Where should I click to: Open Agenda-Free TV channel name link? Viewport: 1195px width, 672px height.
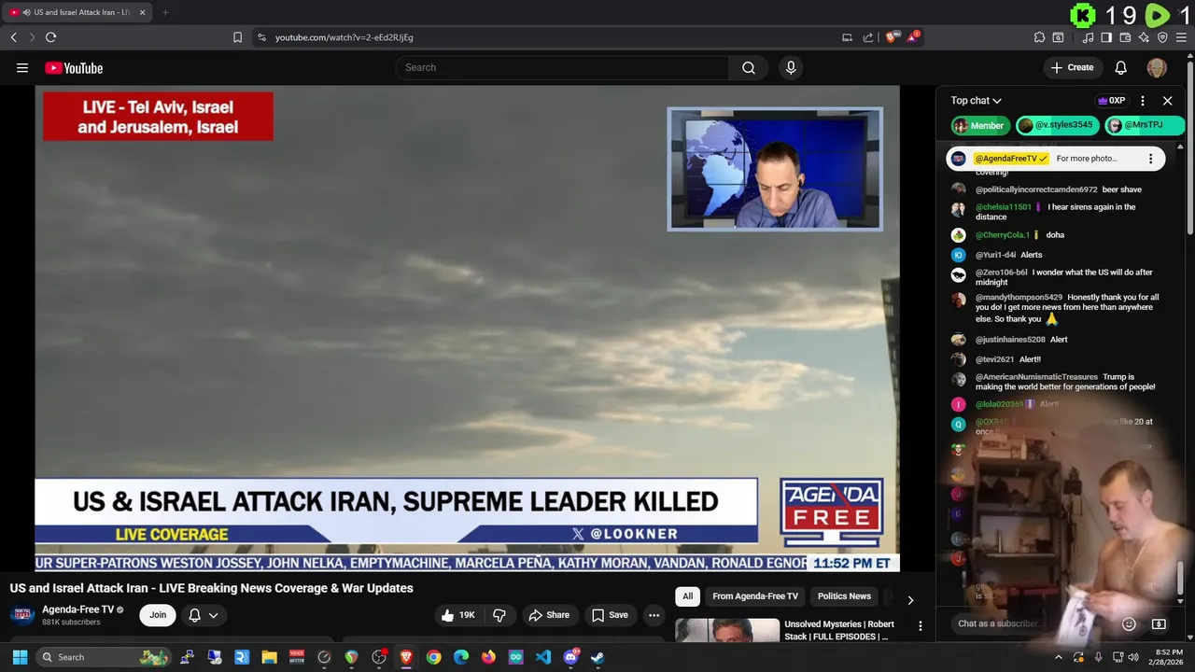[77, 609]
